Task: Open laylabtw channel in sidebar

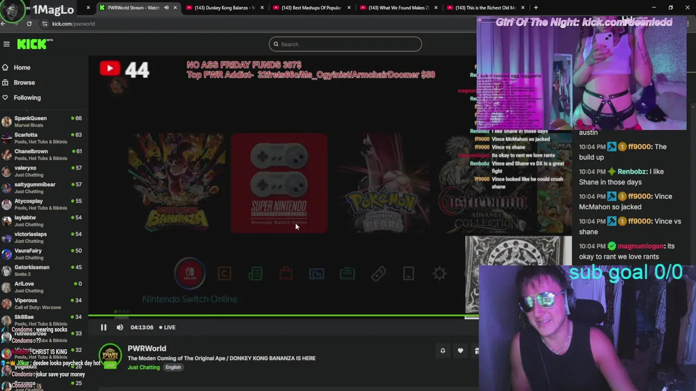Action: [42, 221]
